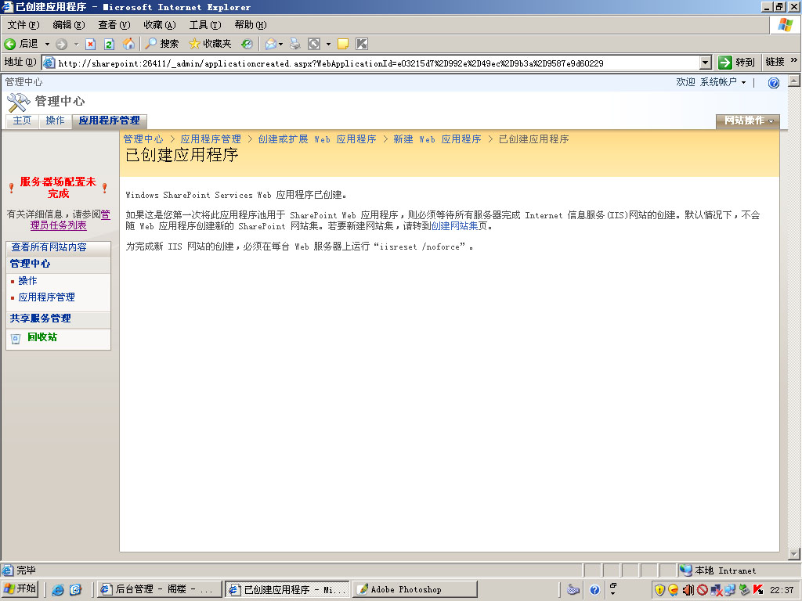Viewport: 802px width, 601px height.
Task: Click the page scrollbar up arrow
Action: (x=794, y=81)
